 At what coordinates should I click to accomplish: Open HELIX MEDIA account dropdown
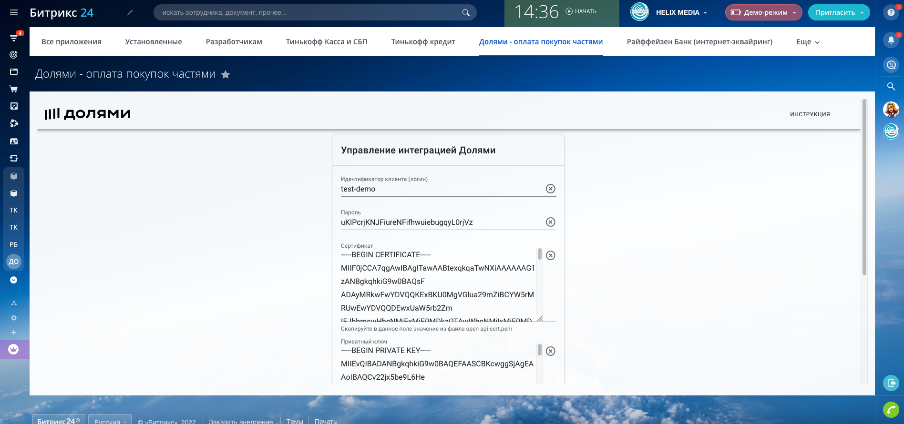(681, 12)
